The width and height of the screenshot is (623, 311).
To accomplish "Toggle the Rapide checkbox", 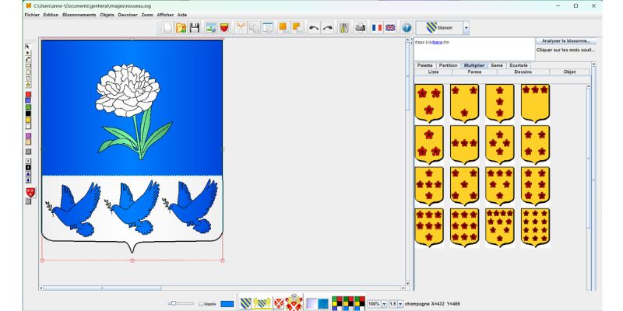I will [x=201, y=303].
